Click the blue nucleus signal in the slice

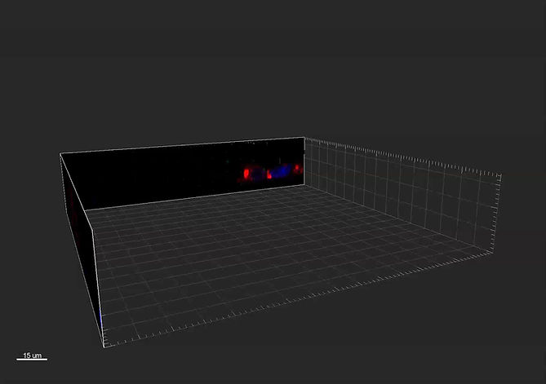[x=281, y=170]
